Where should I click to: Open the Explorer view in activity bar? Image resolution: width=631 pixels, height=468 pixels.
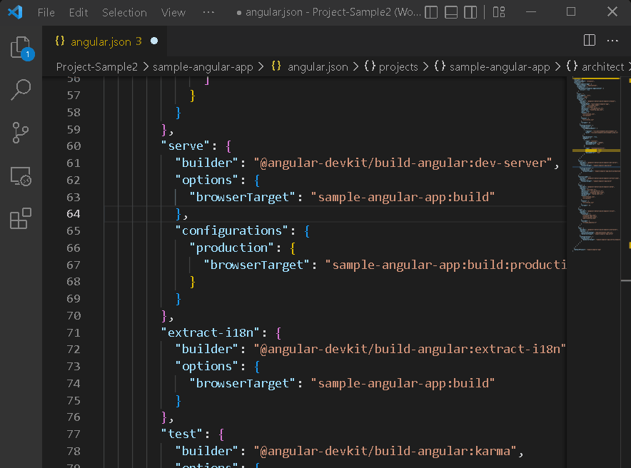(21, 48)
